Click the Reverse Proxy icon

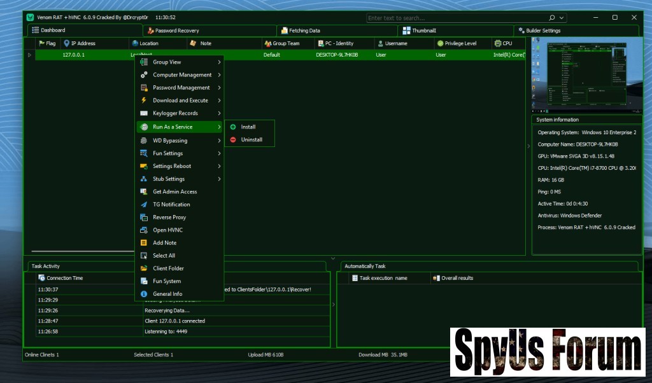[x=144, y=218]
